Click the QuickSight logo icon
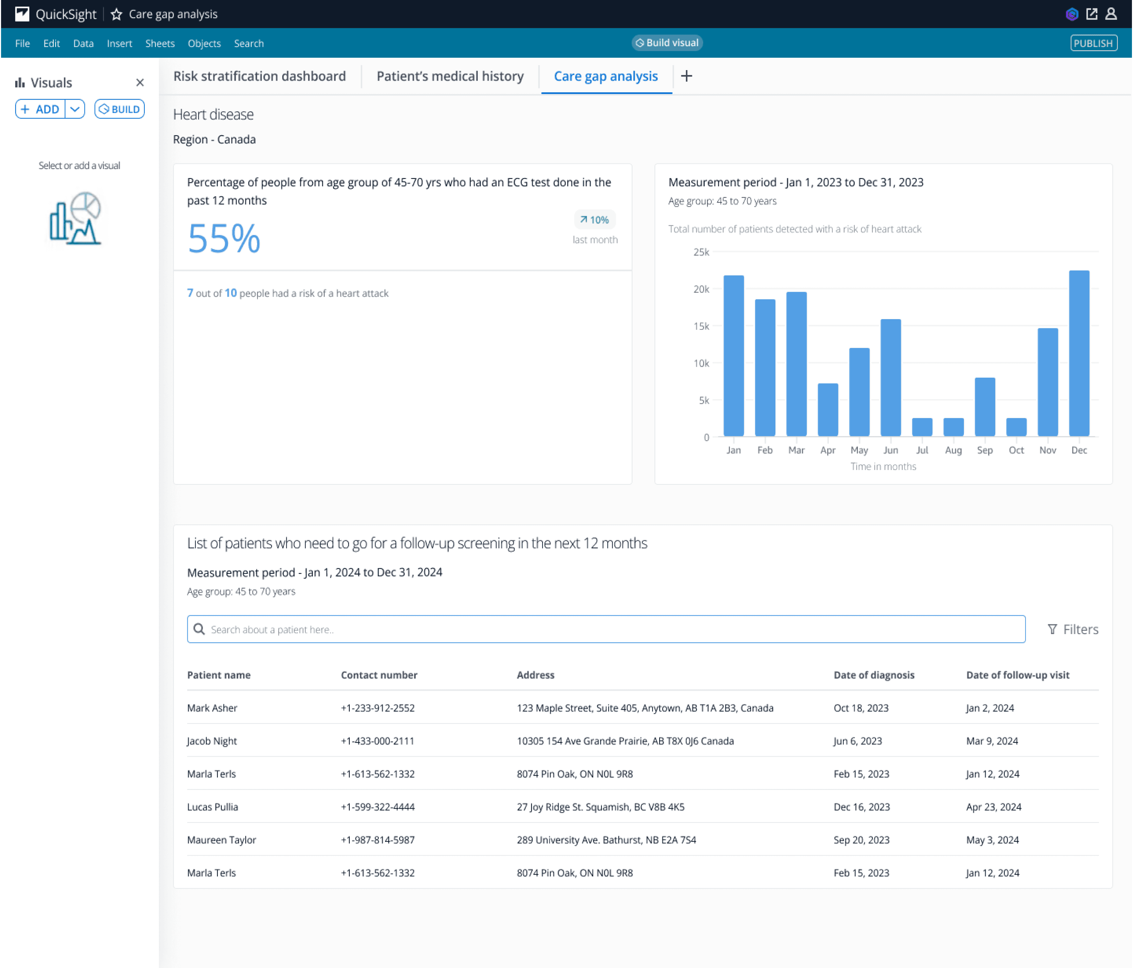 (22, 14)
